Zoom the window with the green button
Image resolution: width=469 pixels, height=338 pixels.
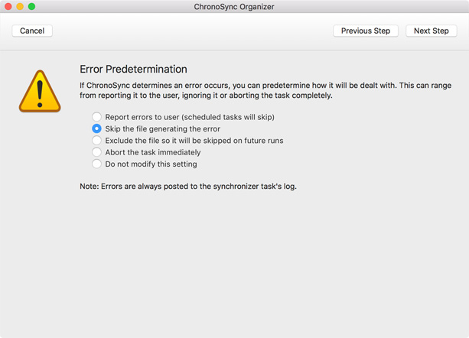pyautogui.click(x=31, y=6)
